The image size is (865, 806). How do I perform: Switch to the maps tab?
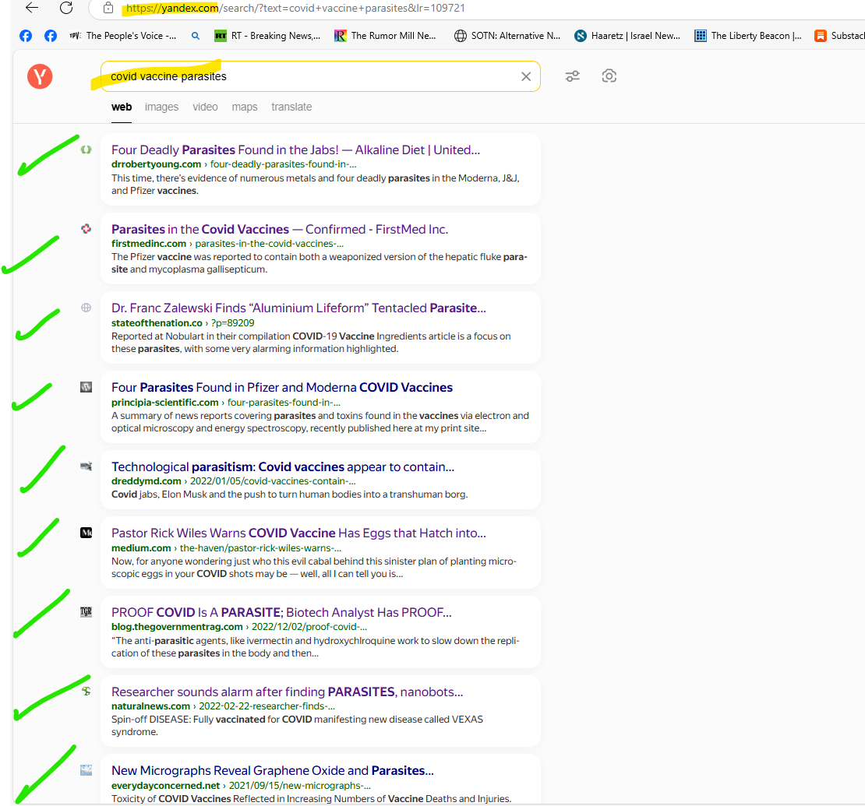245,107
